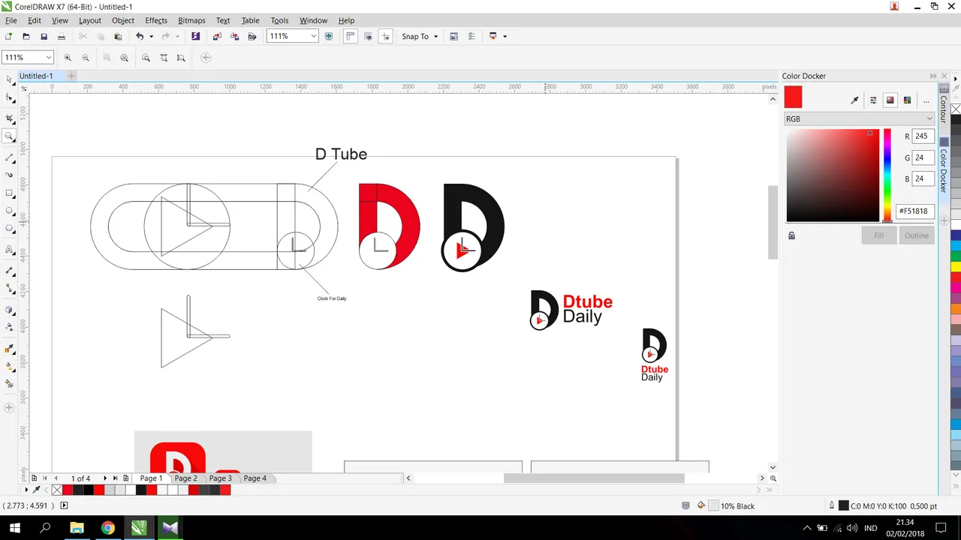The image size is (961, 540).
Task: Show color palettes in Color Docker
Action: pyautogui.click(x=908, y=100)
